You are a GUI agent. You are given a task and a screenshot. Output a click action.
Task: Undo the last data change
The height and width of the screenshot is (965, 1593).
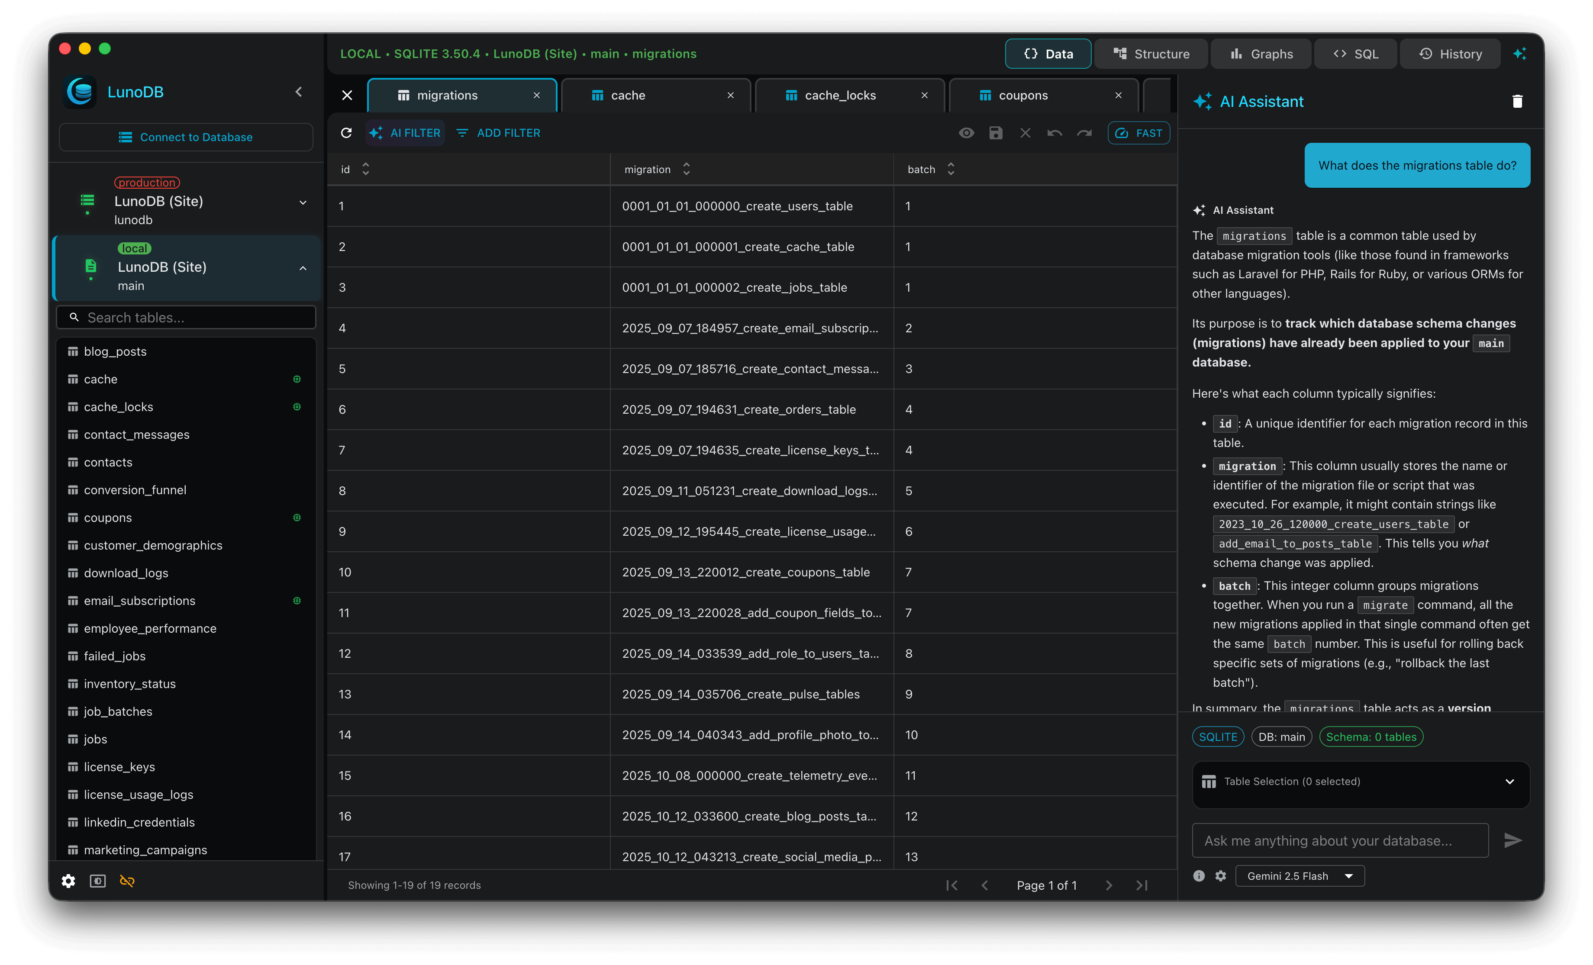[1054, 132]
